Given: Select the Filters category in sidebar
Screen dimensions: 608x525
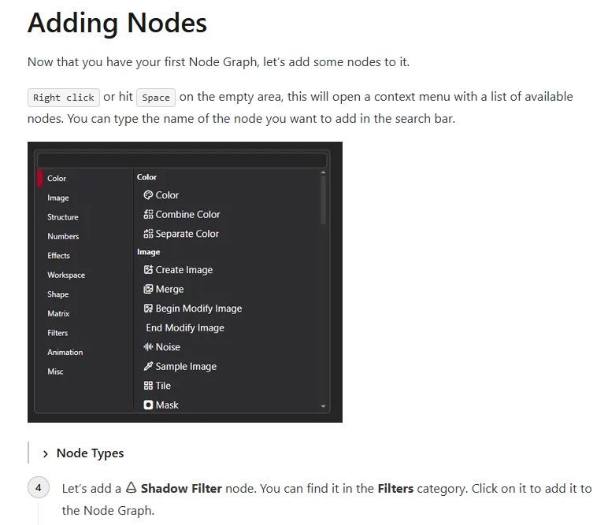Looking at the screenshot, I should pos(57,333).
